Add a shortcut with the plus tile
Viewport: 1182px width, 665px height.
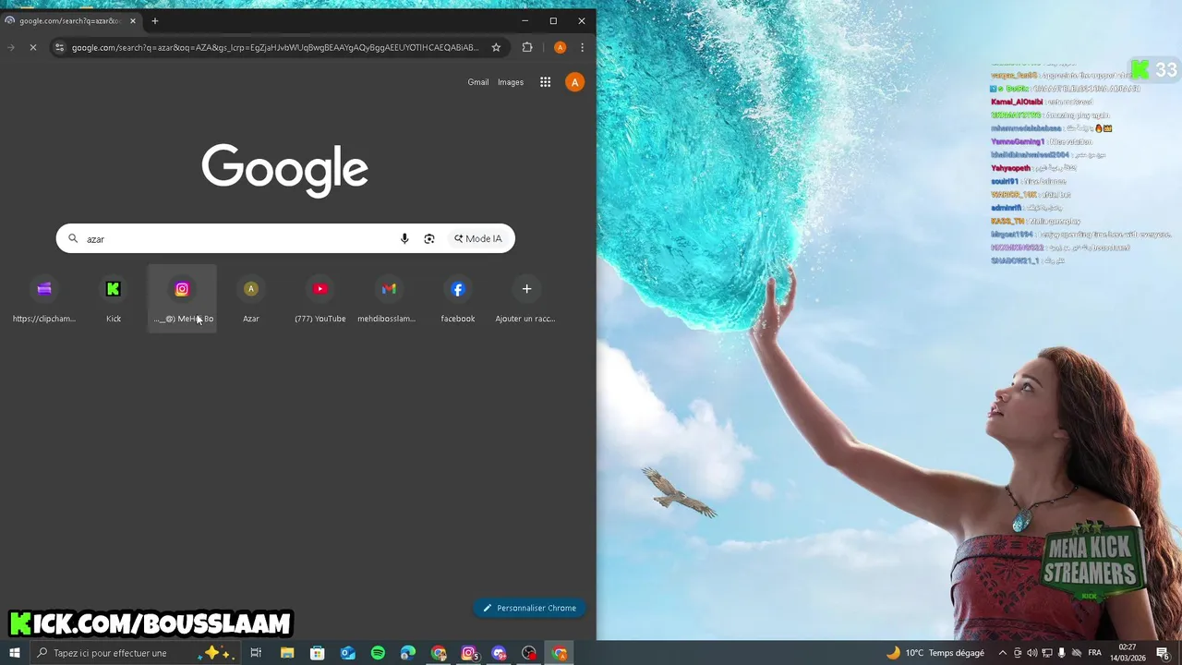pos(526,298)
